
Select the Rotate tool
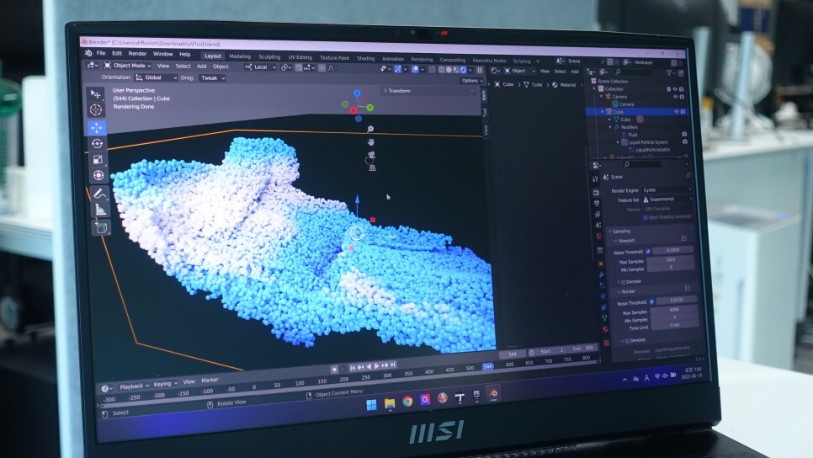(97, 144)
